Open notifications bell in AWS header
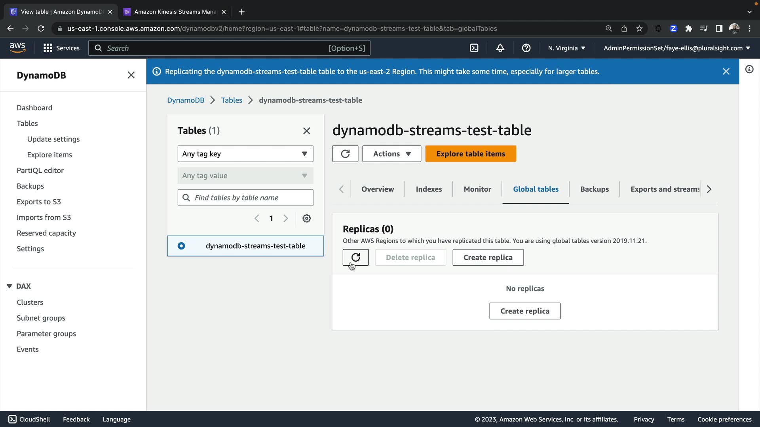Screen dimensions: 760x427 tap(500, 48)
